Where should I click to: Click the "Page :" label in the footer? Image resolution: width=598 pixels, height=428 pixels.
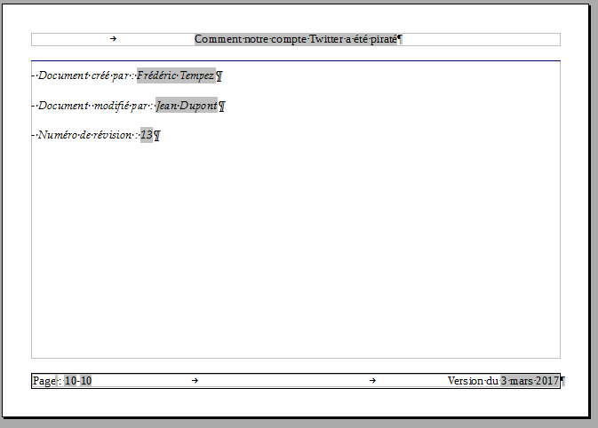pos(44,381)
